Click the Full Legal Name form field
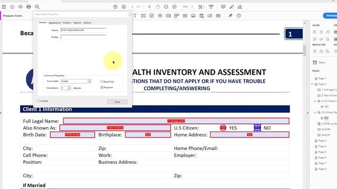 (x=176, y=121)
